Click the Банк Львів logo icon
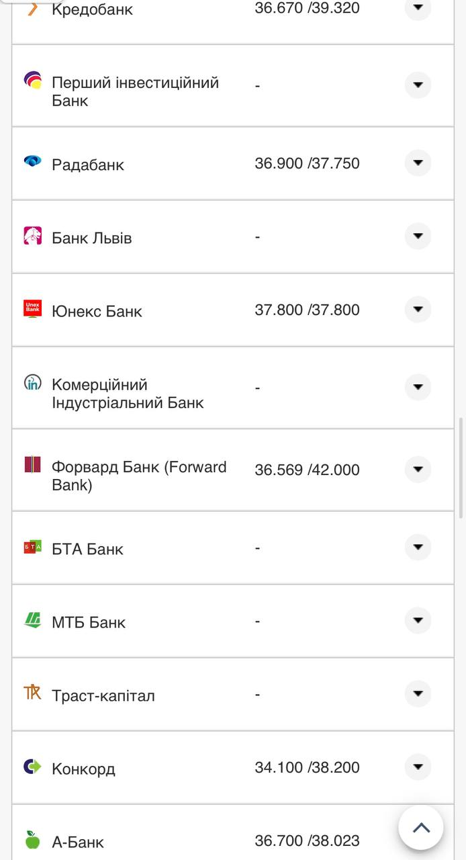This screenshot has width=466, height=860. pos(32,236)
